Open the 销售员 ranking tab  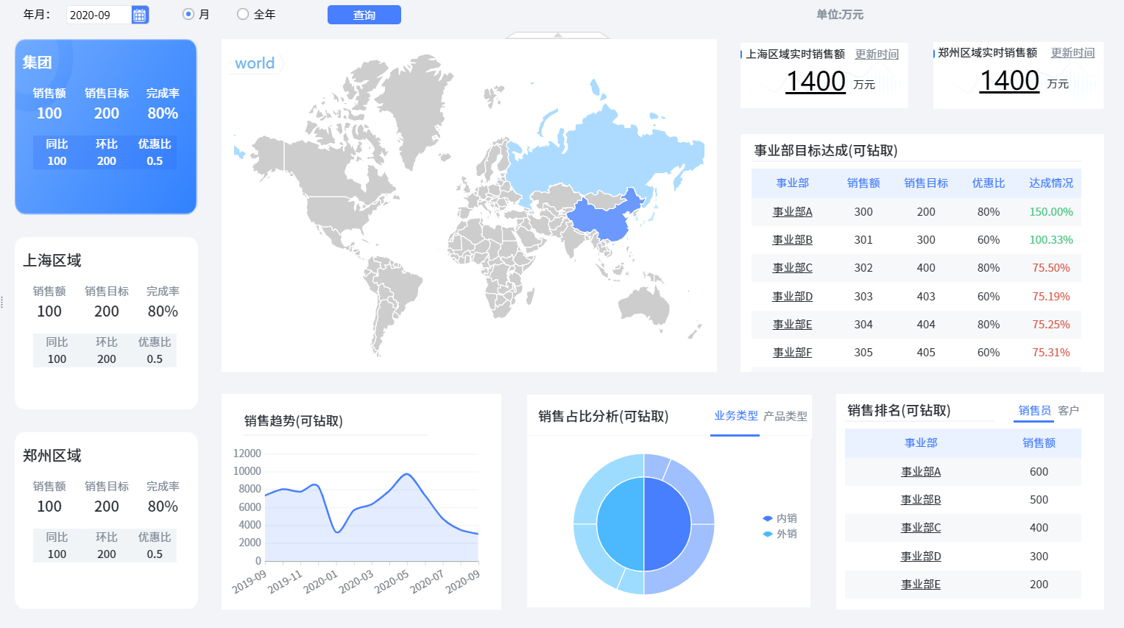coord(1034,411)
